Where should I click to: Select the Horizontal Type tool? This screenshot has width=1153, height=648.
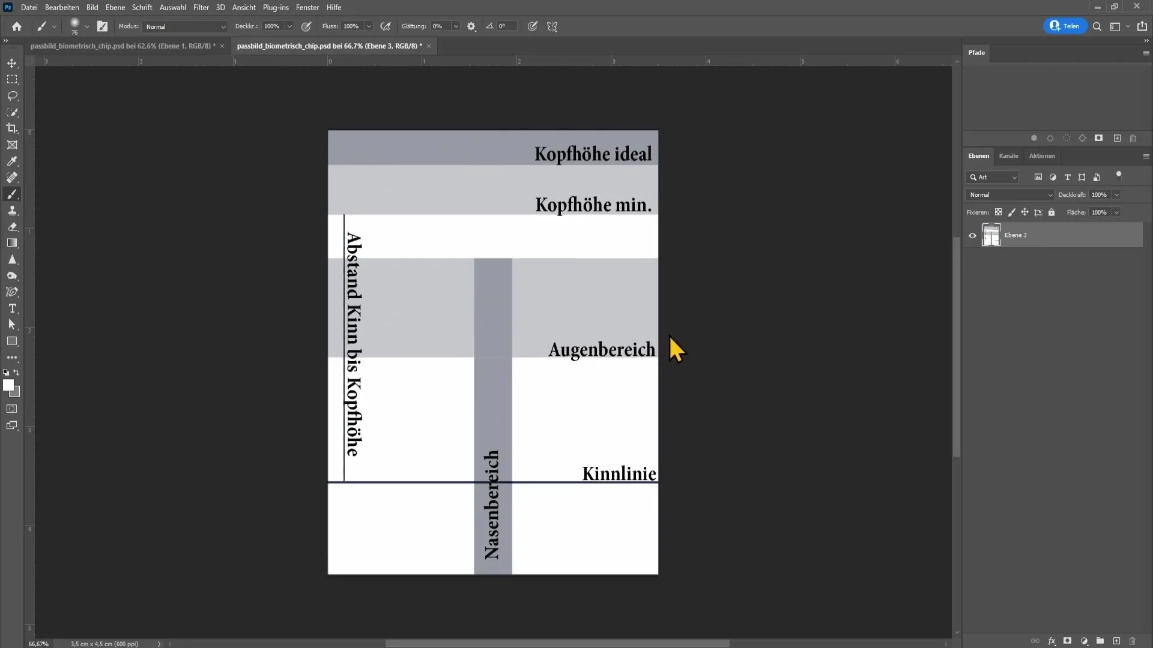click(12, 308)
